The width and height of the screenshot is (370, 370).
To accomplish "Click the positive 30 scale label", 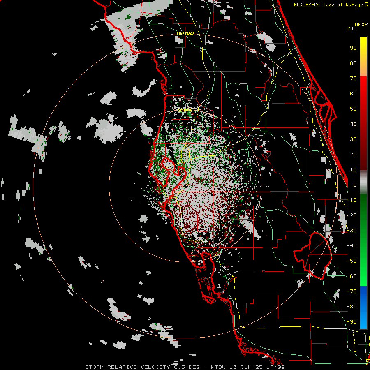I will click(x=353, y=139).
